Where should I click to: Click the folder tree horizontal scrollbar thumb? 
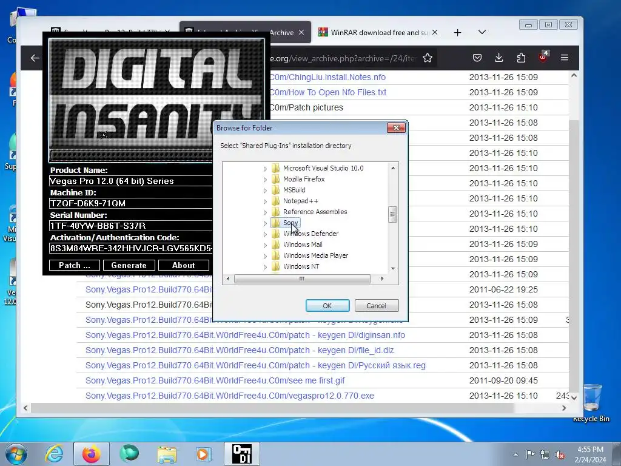coord(302,279)
